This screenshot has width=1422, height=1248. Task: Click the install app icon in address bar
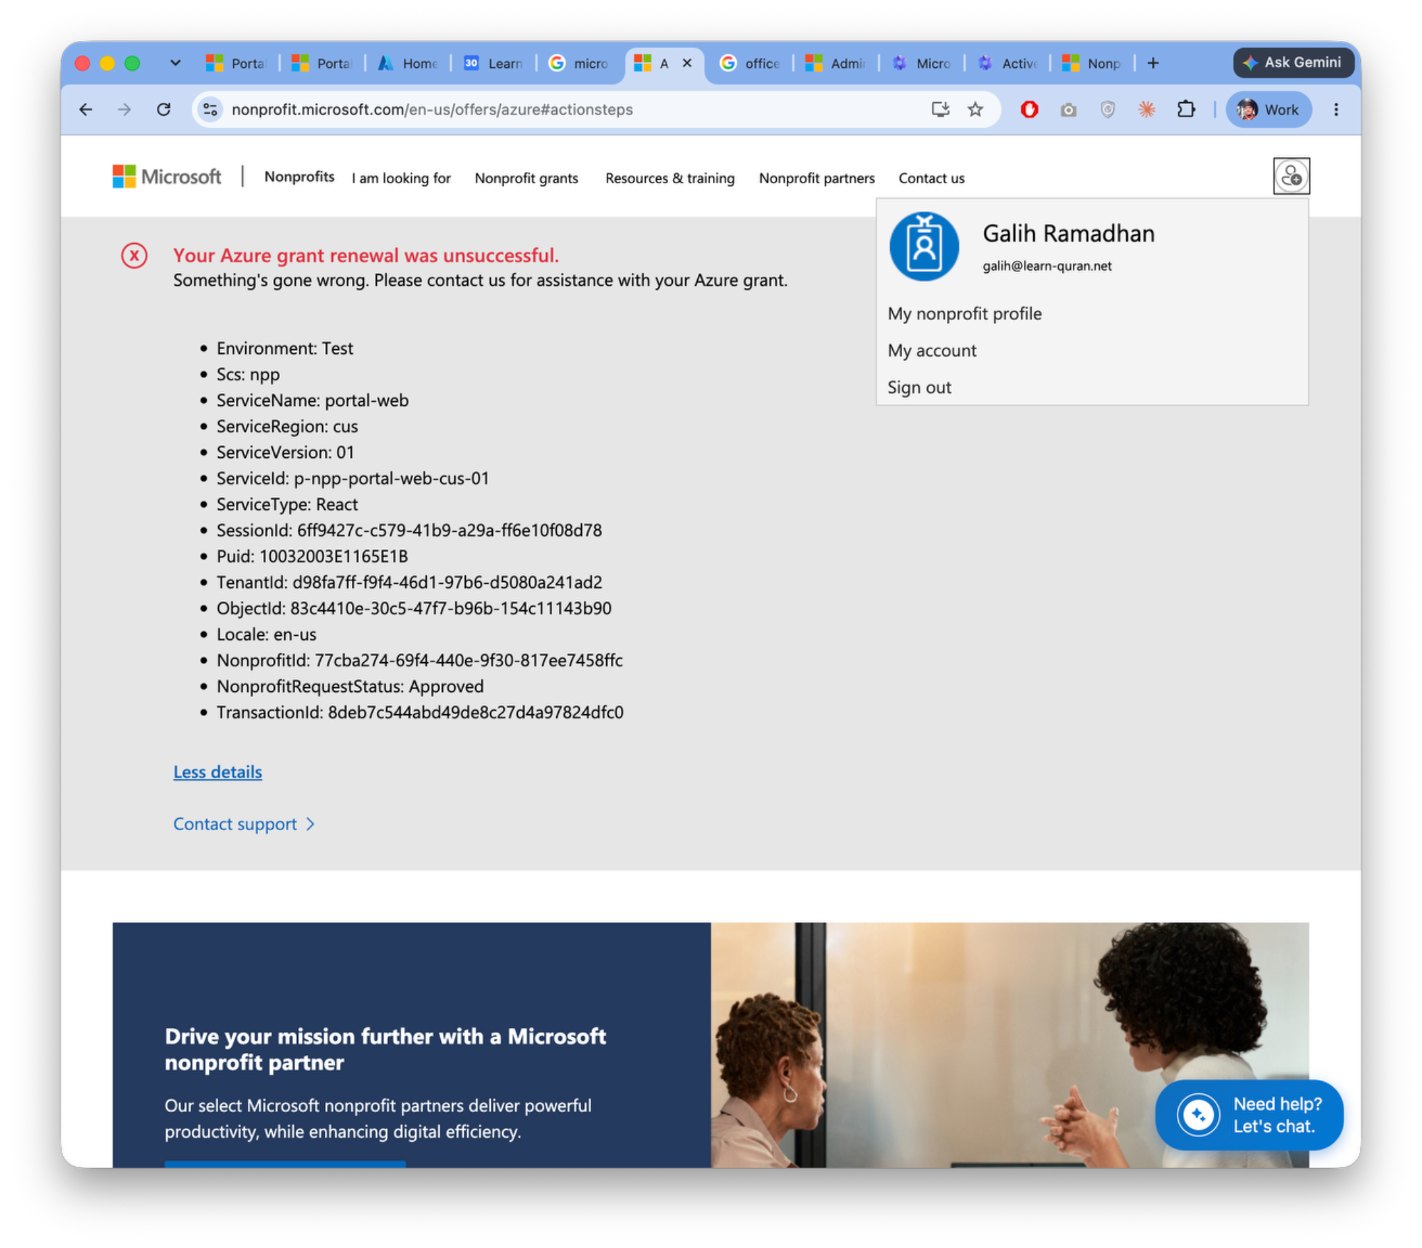[x=940, y=109]
